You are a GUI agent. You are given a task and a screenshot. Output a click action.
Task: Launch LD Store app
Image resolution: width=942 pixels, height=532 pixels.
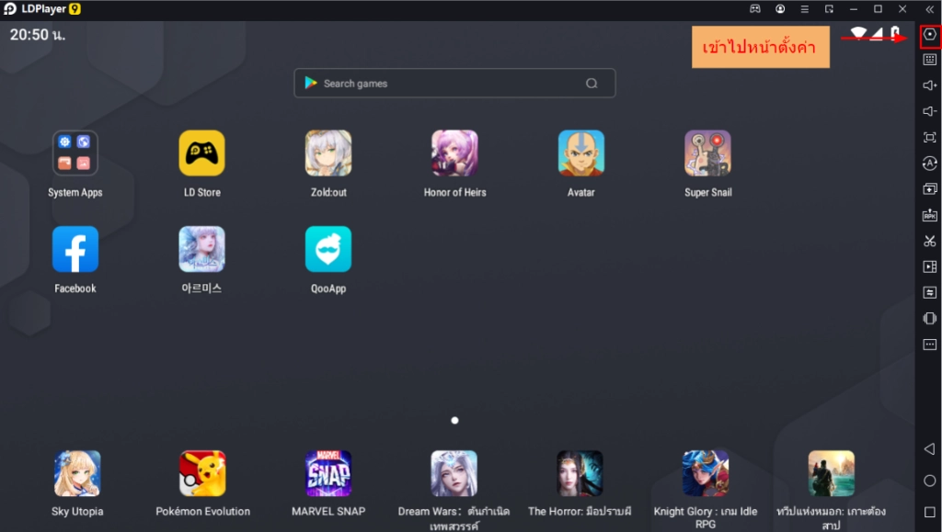tap(201, 153)
